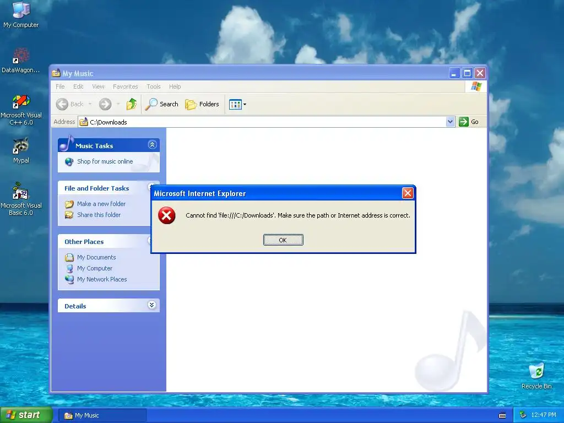Screen dimensions: 564x423
Task: Open the Views icon dropdown
Action: point(238,104)
